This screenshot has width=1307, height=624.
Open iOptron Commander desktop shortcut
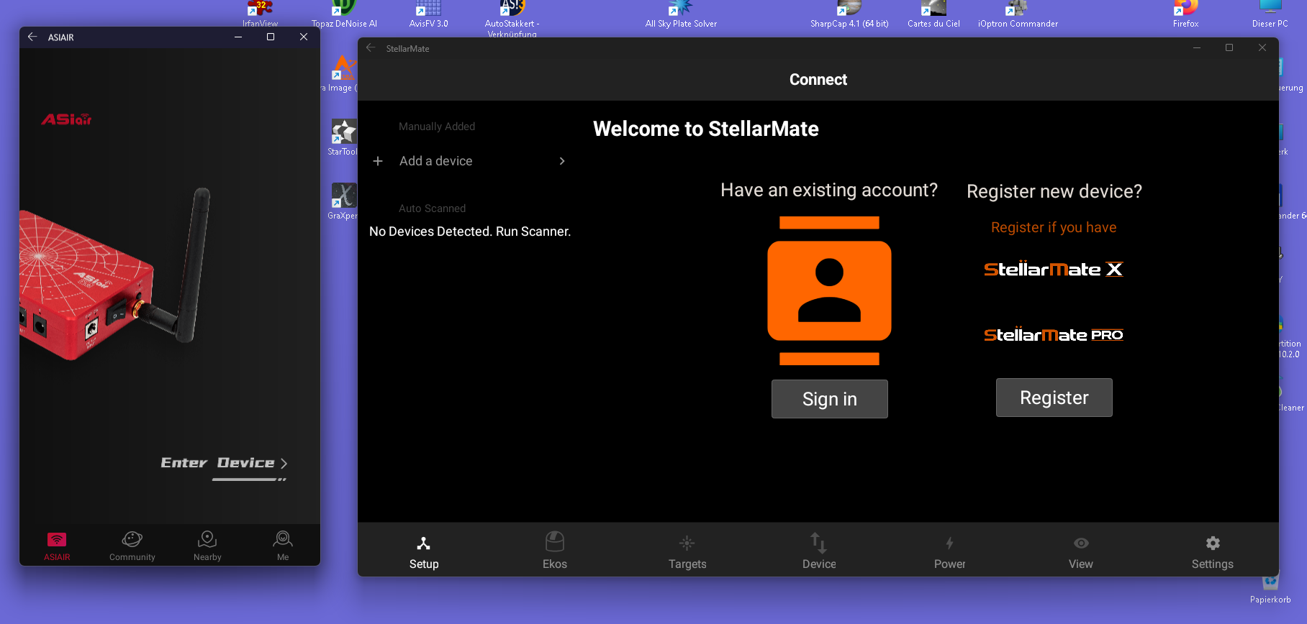point(1018,14)
